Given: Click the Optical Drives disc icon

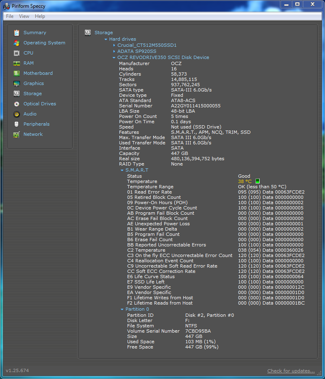Looking at the screenshot, I should (17, 104).
